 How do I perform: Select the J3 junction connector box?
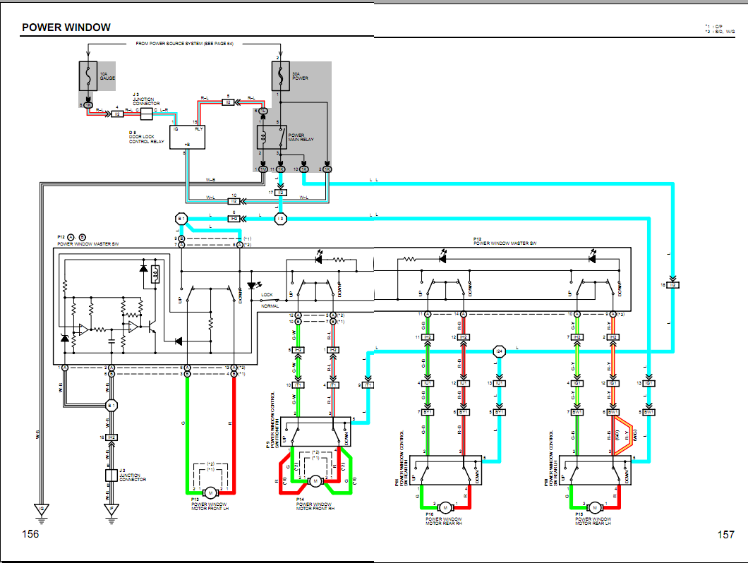coord(146,113)
